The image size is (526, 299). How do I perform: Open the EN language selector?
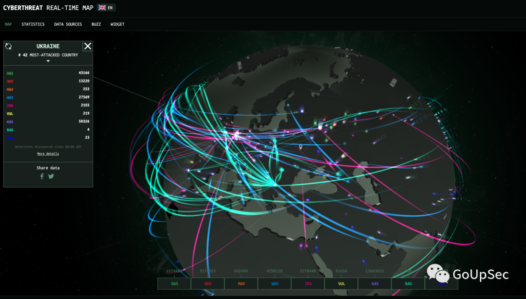[x=111, y=8]
